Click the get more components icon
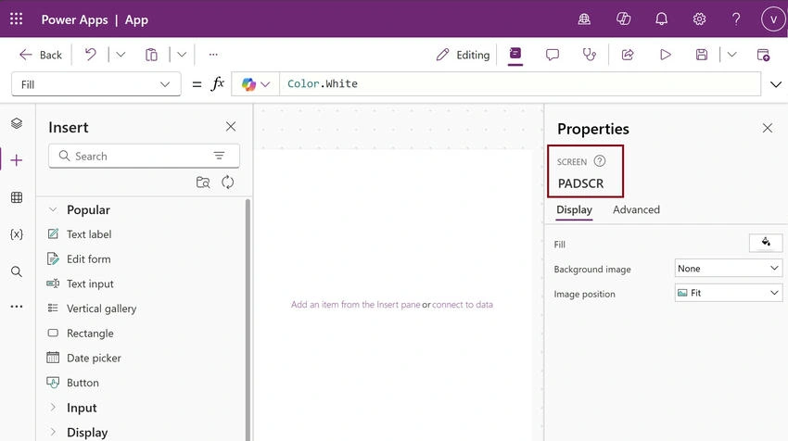Image resolution: width=788 pixels, height=441 pixels. click(203, 183)
